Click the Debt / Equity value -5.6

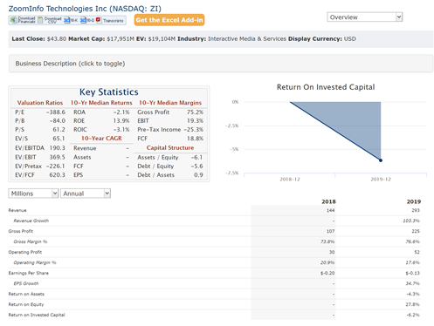tap(196, 166)
